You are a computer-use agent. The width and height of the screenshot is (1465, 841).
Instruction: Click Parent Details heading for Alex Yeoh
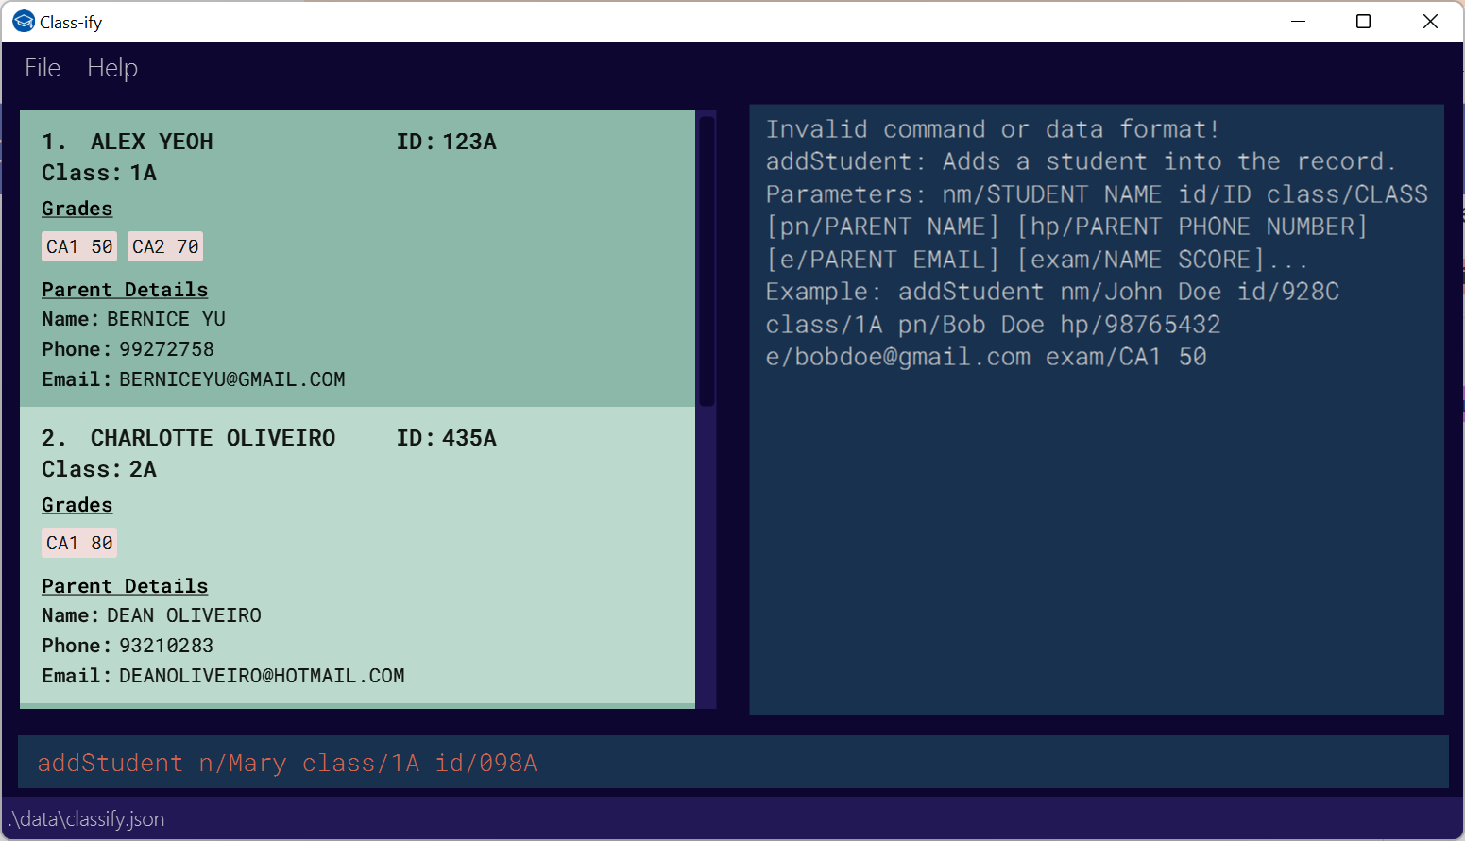coord(125,290)
